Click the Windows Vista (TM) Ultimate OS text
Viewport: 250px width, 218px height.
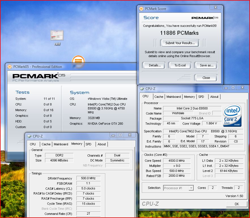tap(108, 99)
